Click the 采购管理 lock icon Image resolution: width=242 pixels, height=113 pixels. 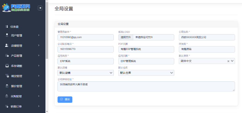[7, 96]
